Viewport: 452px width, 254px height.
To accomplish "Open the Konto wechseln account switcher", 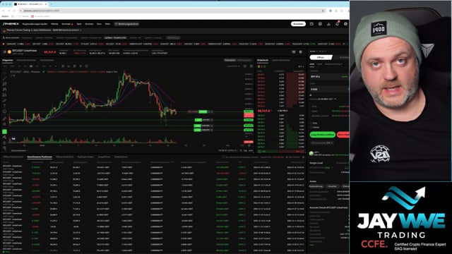I will tap(11, 37).
